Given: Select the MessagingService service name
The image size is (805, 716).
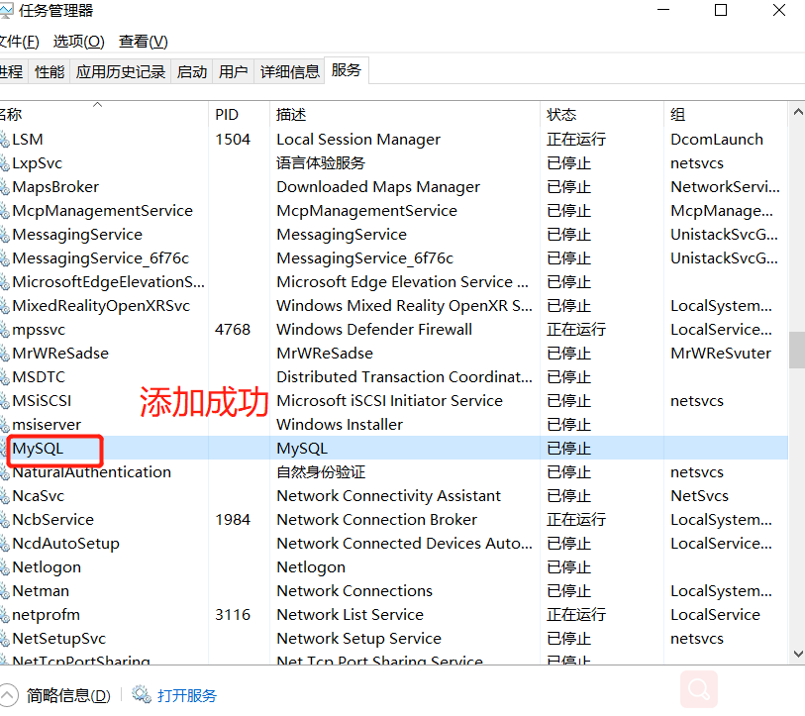Looking at the screenshot, I should coord(77,235).
